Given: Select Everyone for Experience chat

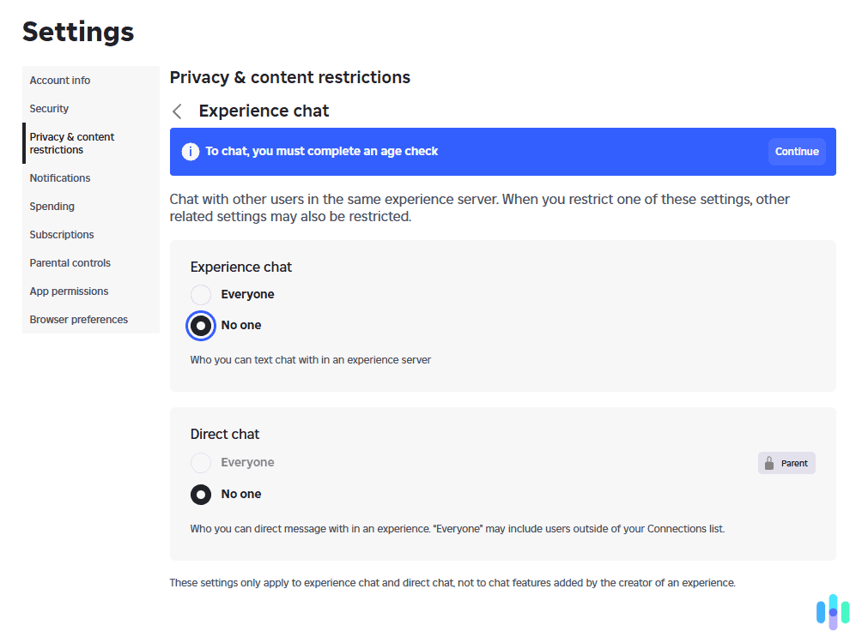Looking at the screenshot, I should tap(201, 295).
